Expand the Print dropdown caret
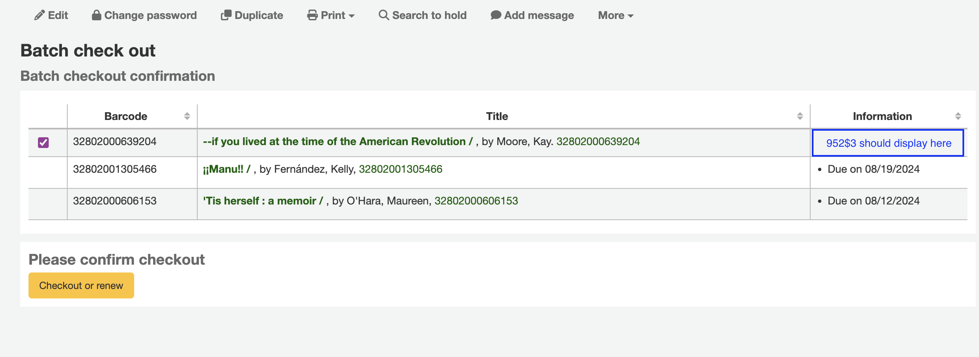Screen dimensions: 979x357 coord(352,16)
